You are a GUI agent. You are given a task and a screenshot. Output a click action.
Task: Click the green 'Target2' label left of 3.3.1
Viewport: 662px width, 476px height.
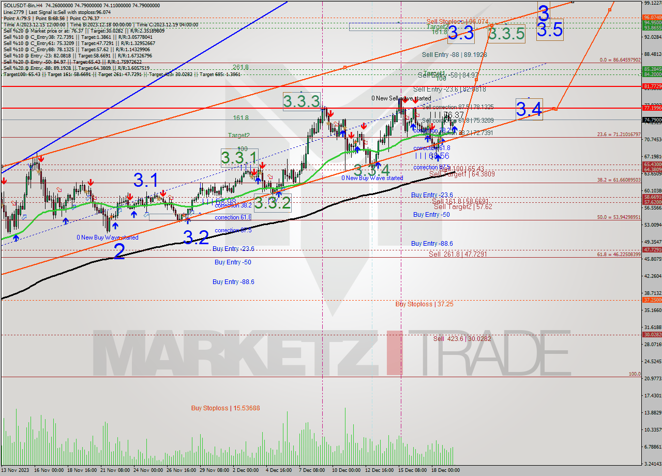[239, 135]
